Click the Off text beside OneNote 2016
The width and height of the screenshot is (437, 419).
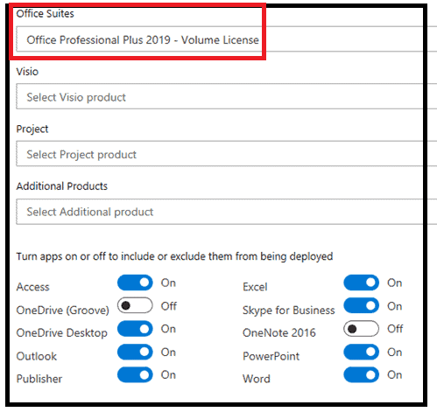pyautogui.click(x=395, y=329)
